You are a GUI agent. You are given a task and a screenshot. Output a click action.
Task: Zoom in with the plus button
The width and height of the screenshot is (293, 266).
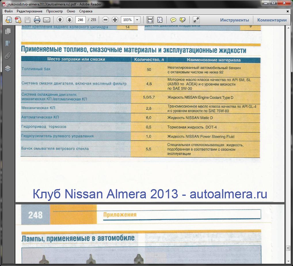tap(115, 20)
